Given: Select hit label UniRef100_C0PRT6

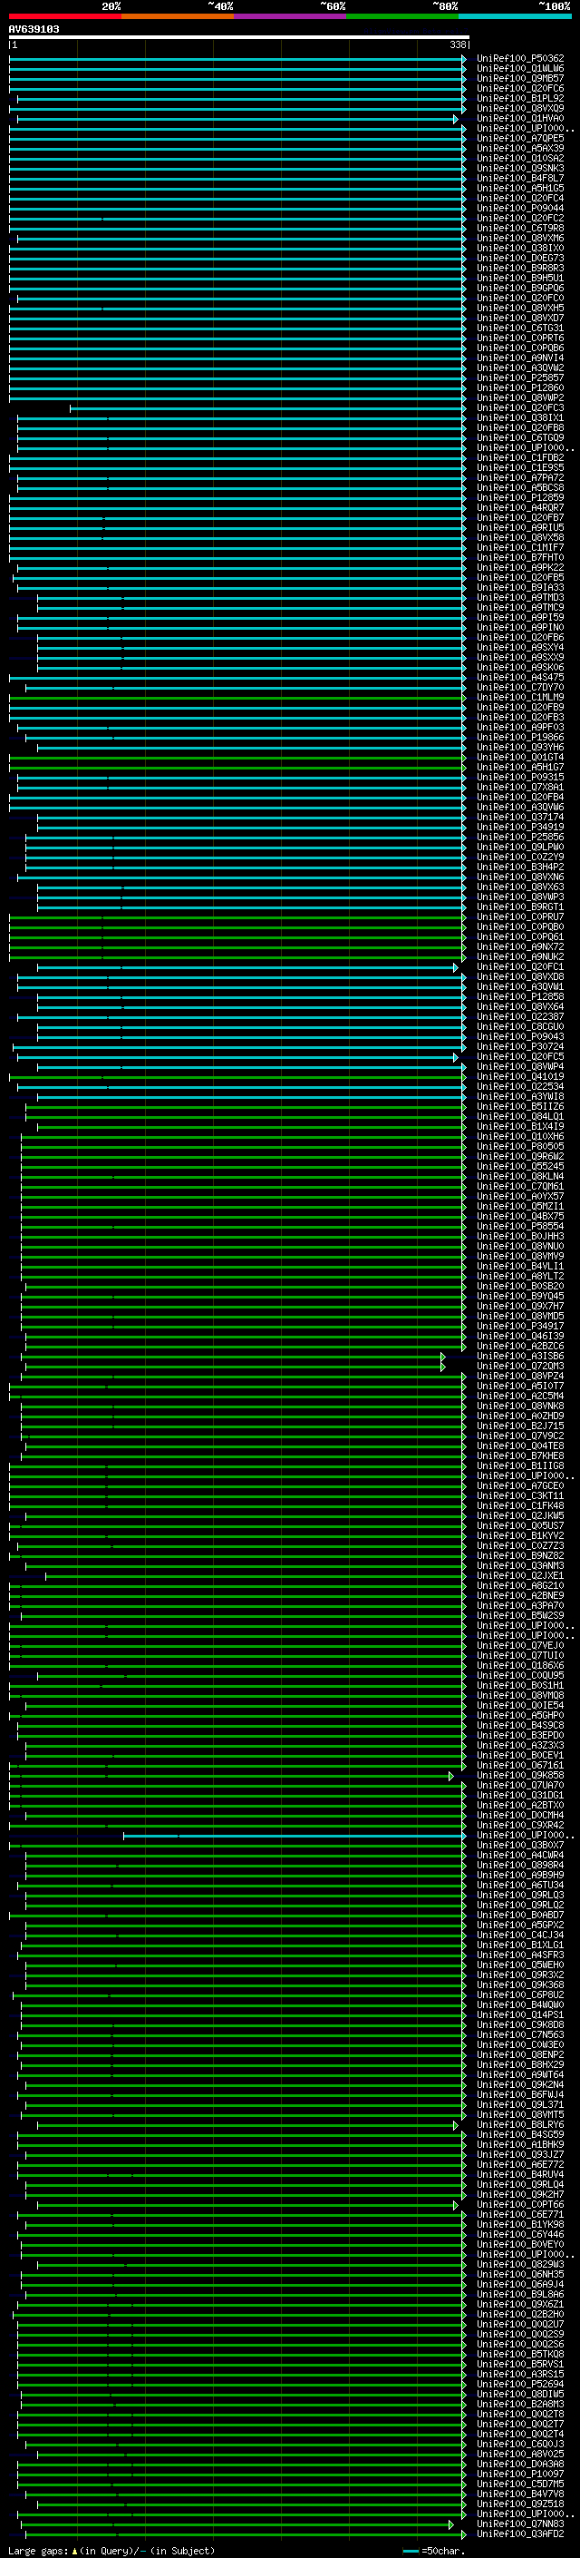Looking at the screenshot, I should tap(520, 338).
